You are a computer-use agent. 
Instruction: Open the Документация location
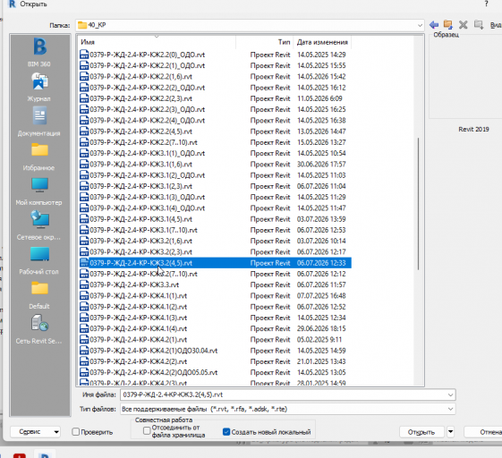(x=39, y=122)
